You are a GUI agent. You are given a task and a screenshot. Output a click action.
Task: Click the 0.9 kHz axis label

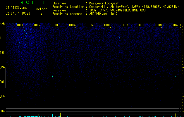[x=2, y=67]
